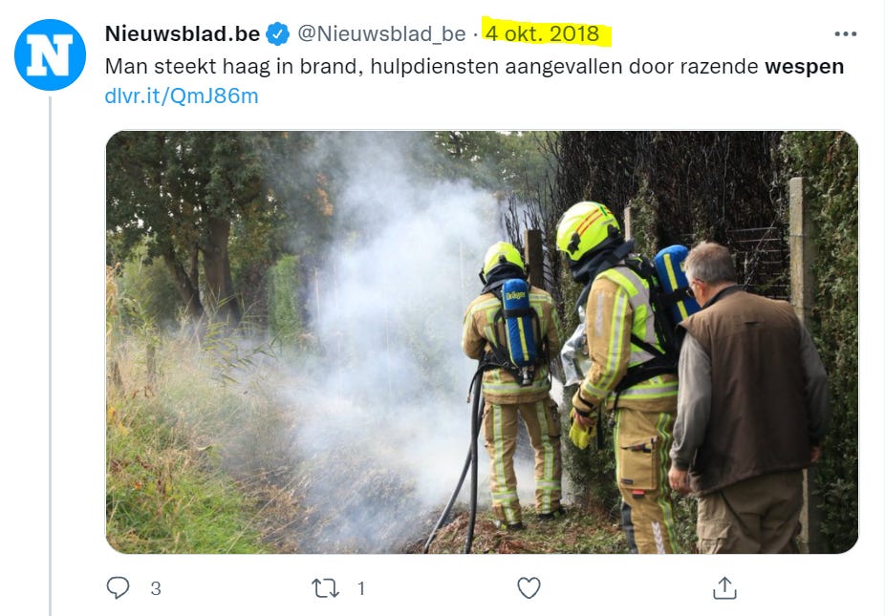The image size is (885, 616).
Task: Open the Nieuwsblad.be display name
Action: (x=183, y=33)
